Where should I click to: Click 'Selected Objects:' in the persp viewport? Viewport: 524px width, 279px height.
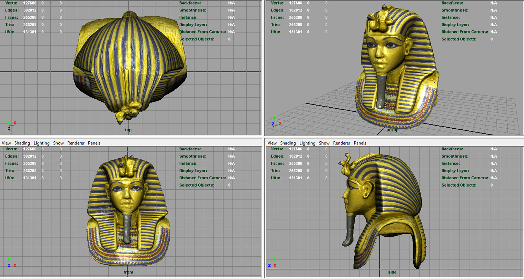pyautogui.click(x=459, y=39)
